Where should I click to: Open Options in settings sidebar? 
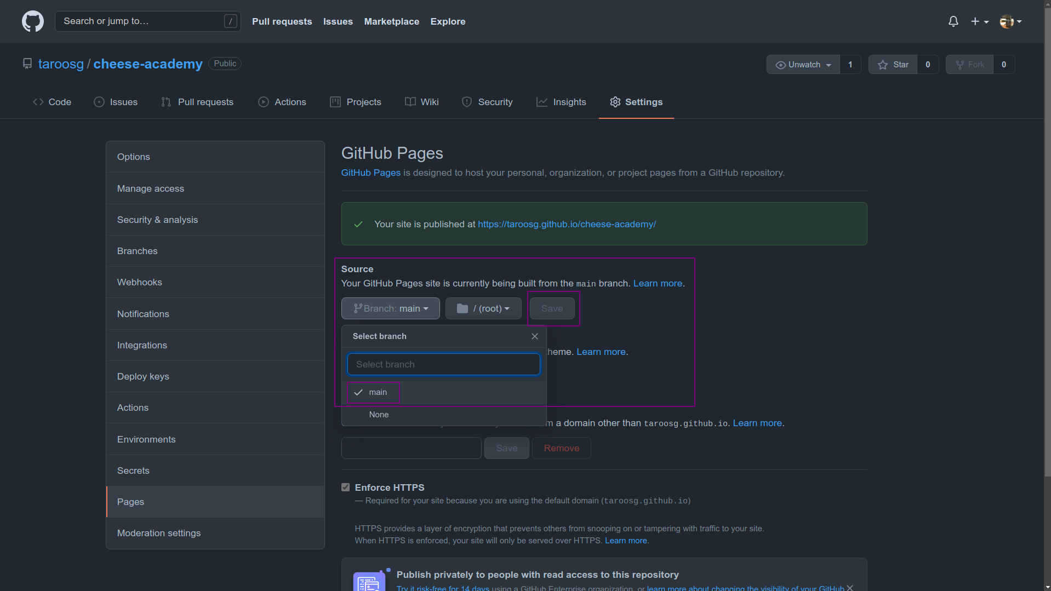(215, 157)
